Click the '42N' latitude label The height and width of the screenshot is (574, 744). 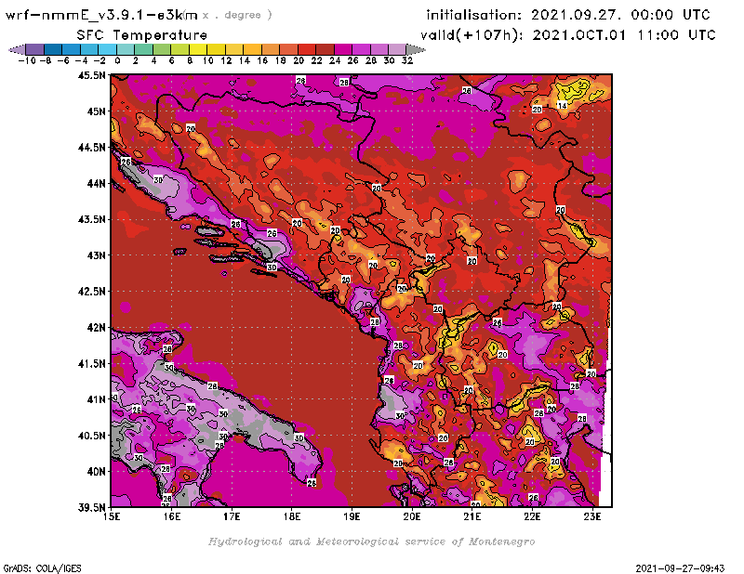coord(97,328)
